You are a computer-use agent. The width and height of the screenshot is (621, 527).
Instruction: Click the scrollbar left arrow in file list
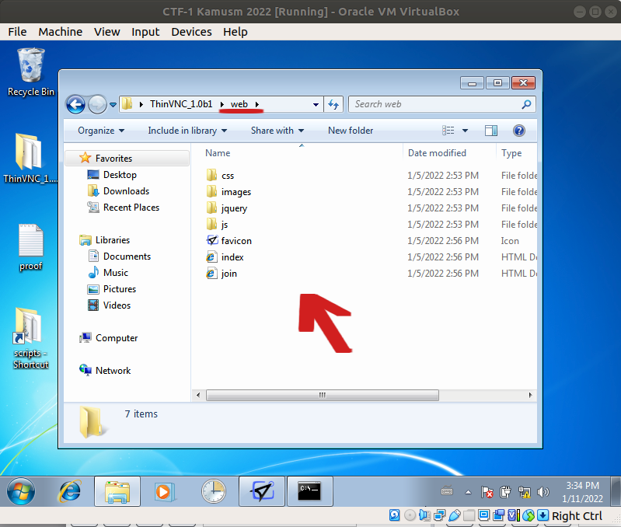[x=198, y=395]
